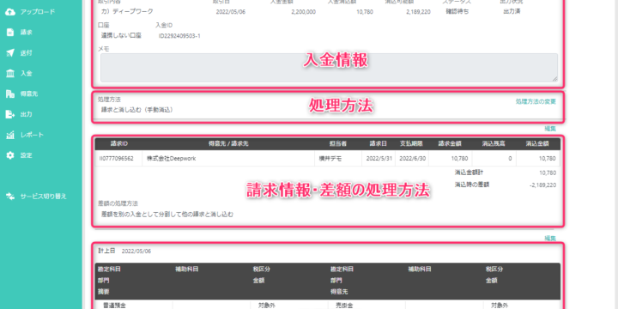Click the 出力済 output status text
This screenshot has width=618, height=309.
pyautogui.click(x=512, y=11)
